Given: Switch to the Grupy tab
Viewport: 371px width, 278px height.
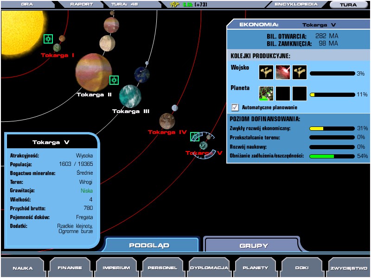Looking at the screenshot, I should pyautogui.click(x=253, y=245).
